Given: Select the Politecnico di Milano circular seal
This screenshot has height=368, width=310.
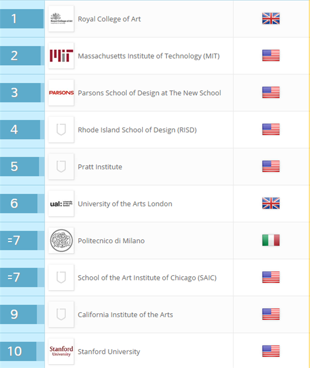Looking at the screenshot, I should point(61,240).
